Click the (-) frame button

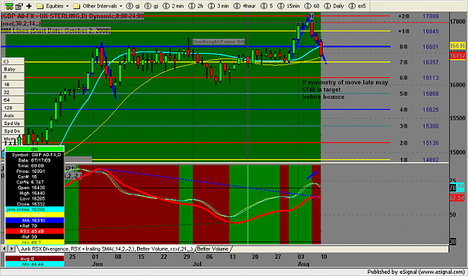(x=13, y=61)
